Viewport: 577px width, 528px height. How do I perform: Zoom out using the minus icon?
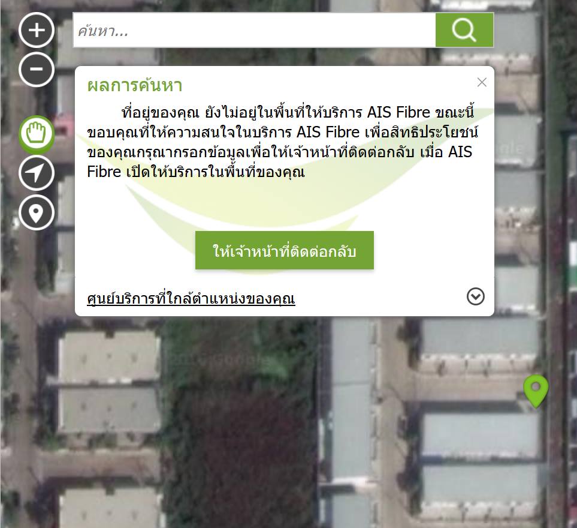tap(37, 69)
